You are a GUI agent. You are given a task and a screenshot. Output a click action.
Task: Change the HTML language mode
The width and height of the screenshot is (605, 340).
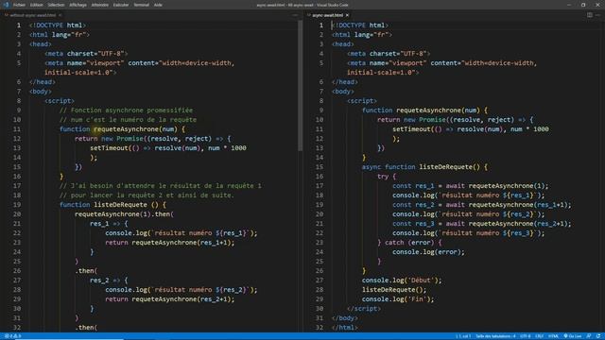[x=553, y=336]
